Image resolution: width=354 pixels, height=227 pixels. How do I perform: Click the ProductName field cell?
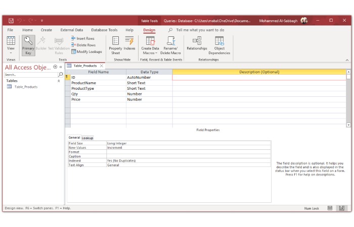point(98,83)
